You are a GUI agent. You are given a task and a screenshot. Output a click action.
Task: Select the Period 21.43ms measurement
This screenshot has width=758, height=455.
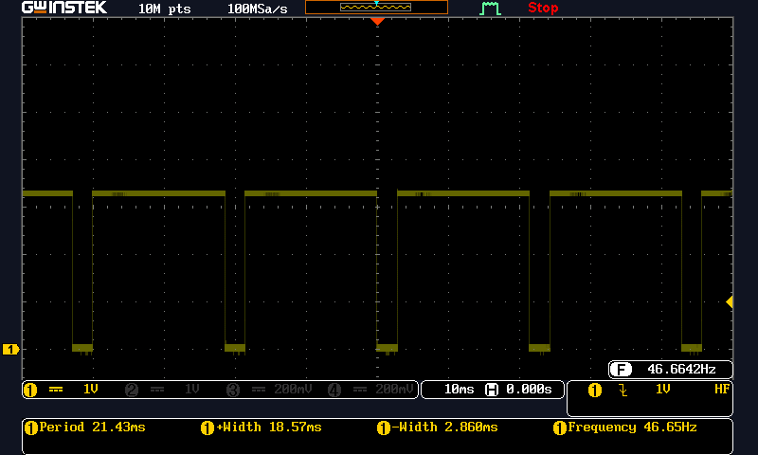[92, 428]
